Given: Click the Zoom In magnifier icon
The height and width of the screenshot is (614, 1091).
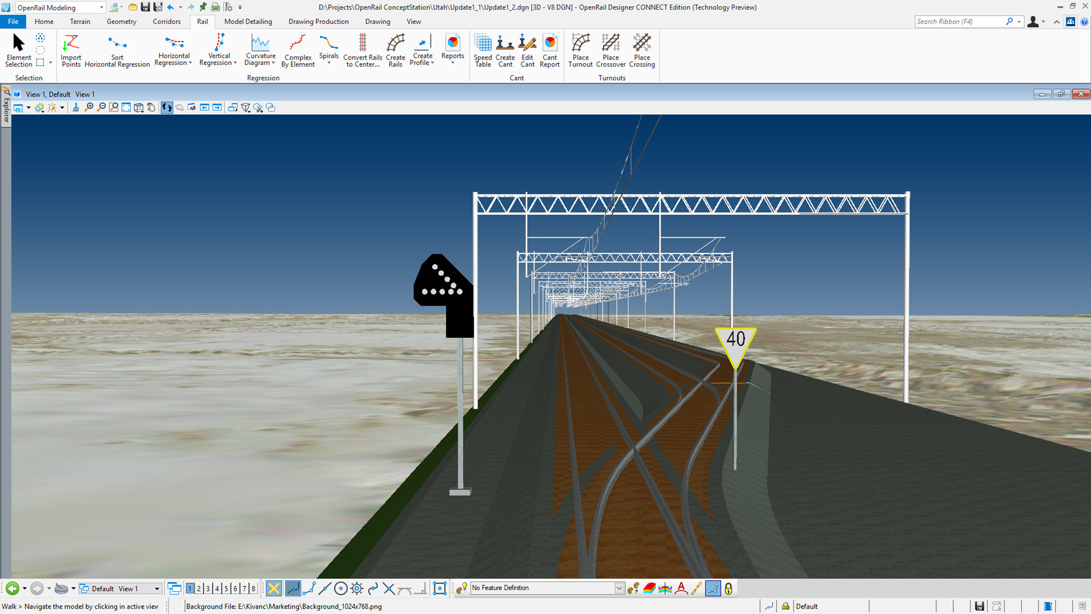Looking at the screenshot, I should [x=89, y=107].
